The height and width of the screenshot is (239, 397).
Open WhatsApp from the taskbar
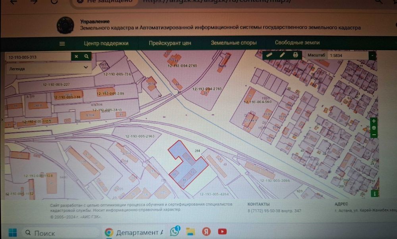tap(175, 231)
